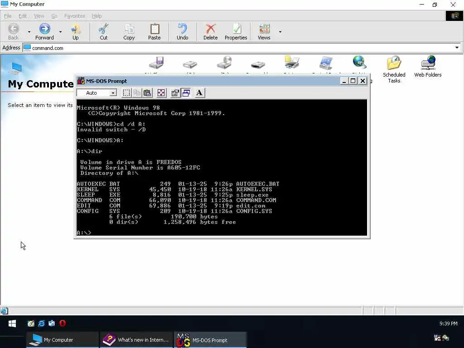
Task: Open Font settings 'A' icon in MS-DOS Prompt
Action: tap(200, 93)
